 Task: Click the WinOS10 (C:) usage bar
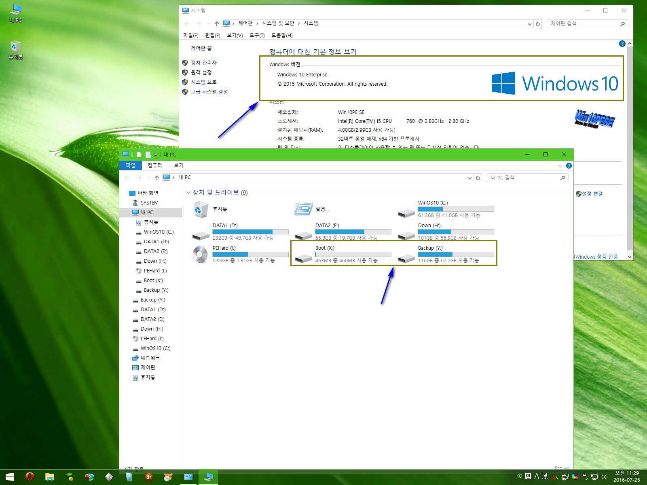coord(456,209)
